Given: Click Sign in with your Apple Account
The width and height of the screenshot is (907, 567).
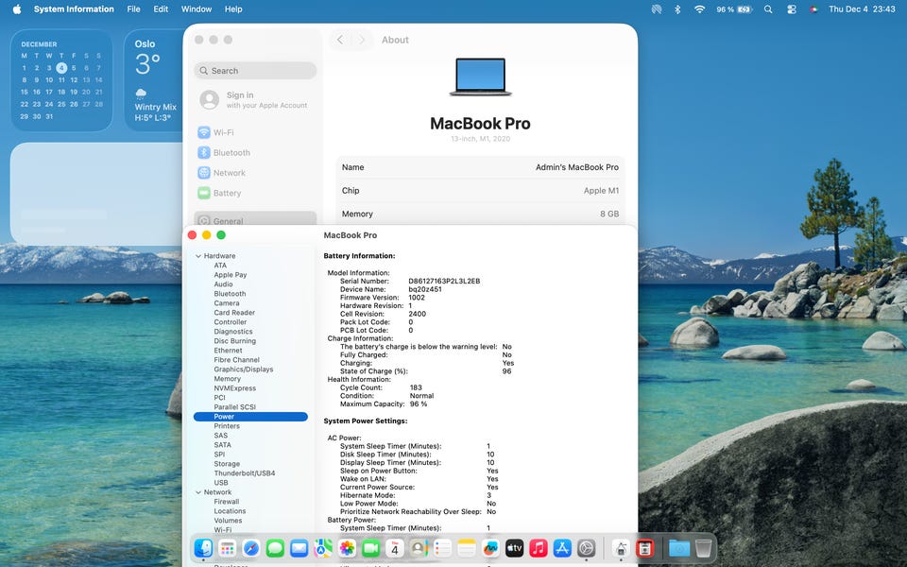Looking at the screenshot, I should click(x=253, y=99).
